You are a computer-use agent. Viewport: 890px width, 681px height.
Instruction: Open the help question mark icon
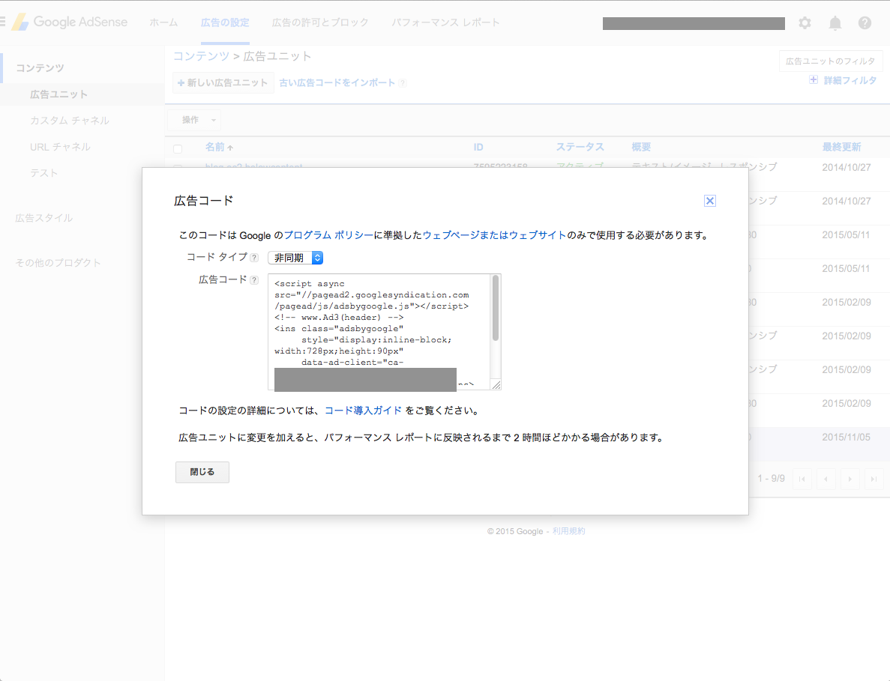[865, 23]
